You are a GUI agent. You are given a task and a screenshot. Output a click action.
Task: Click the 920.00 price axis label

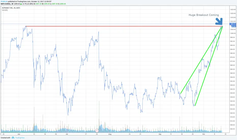(x=233, y=113)
